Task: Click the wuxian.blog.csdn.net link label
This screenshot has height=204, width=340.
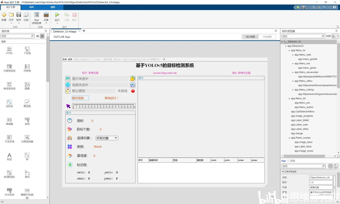Action: click(x=165, y=73)
